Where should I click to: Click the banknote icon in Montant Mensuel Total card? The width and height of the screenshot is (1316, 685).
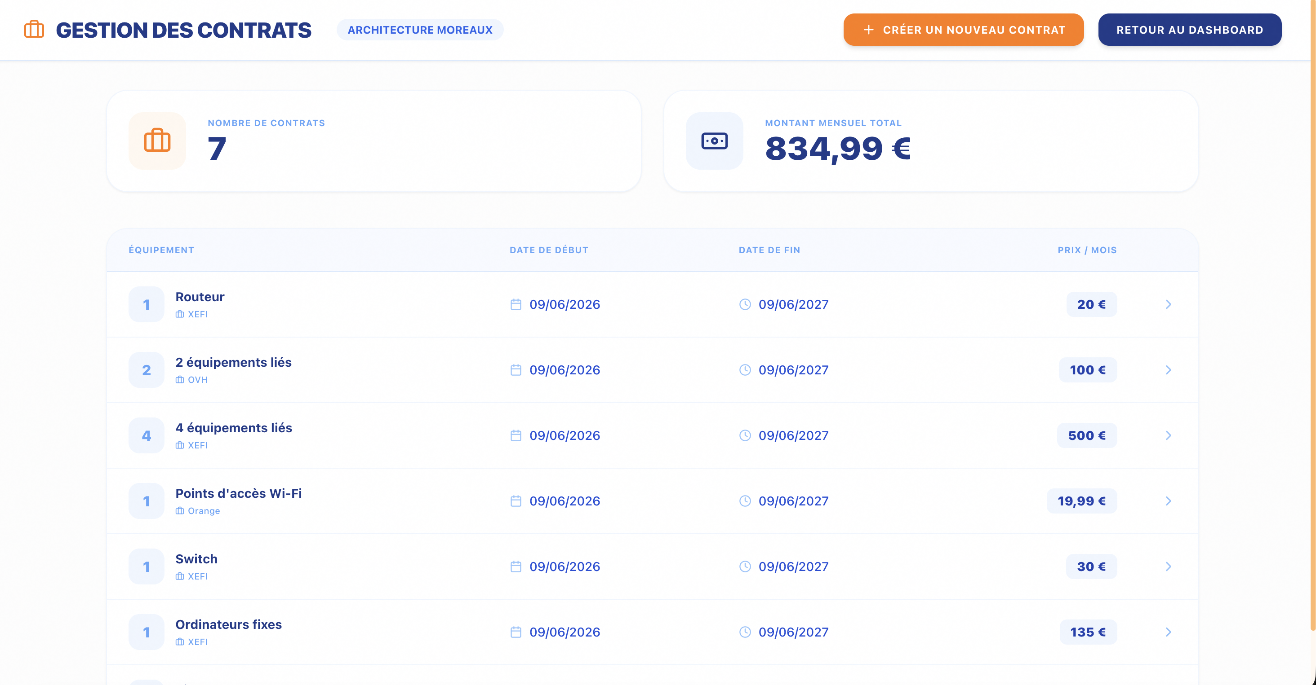point(714,141)
